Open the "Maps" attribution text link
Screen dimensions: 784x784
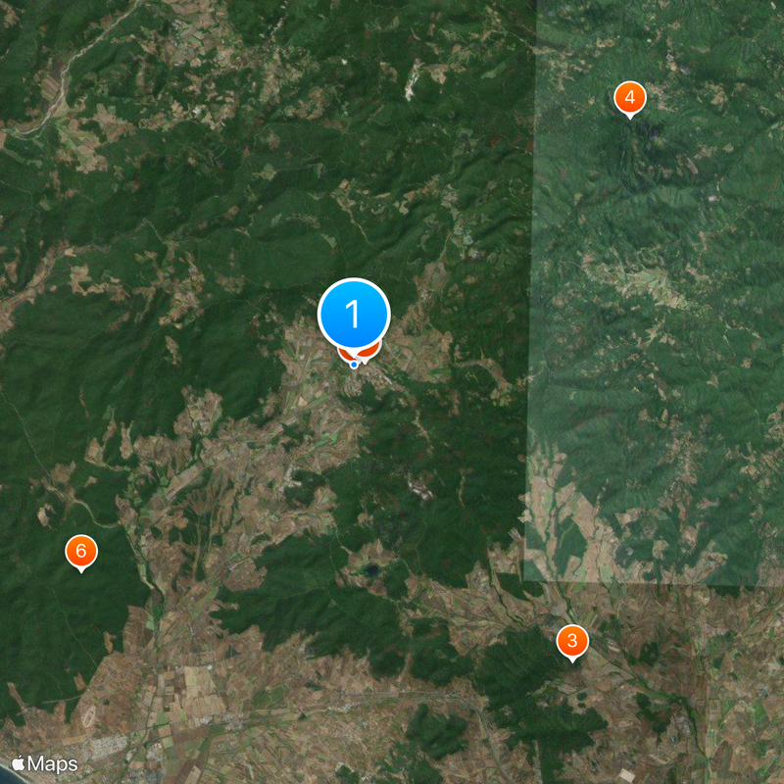tap(53, 764)
